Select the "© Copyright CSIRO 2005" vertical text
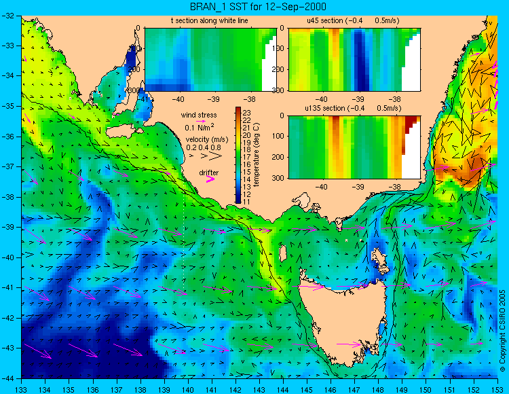The height and width of the screenshot is (394, 509). click(x=503, y=331)
